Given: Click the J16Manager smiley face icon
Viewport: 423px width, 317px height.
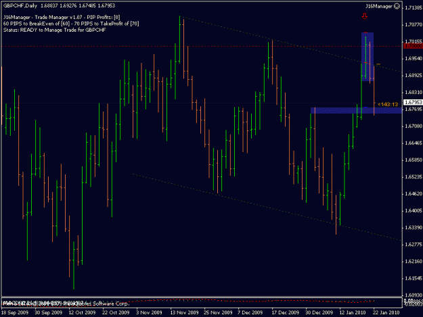Looking at the screenshot, I should coord(397,6).
